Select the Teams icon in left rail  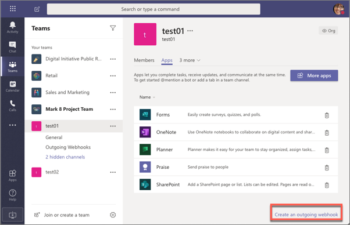point(13,67)
